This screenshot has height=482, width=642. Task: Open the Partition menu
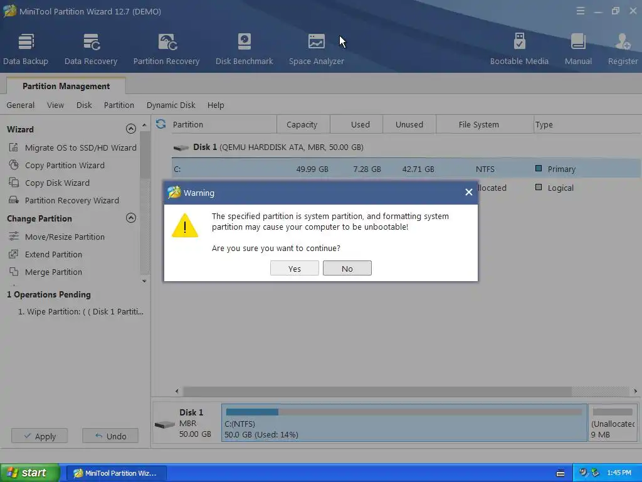coord(118,105)
